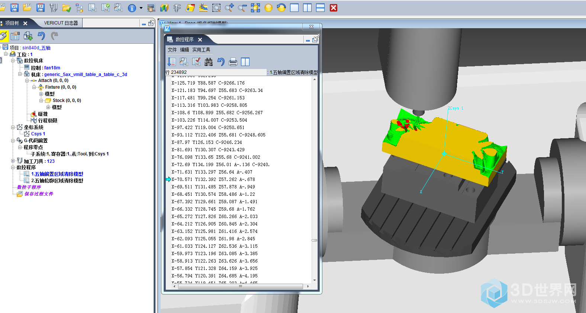Open the 编辑 menu
This screenshot has width=586, height=313.
pyautogui.click(x=184, y=50)
